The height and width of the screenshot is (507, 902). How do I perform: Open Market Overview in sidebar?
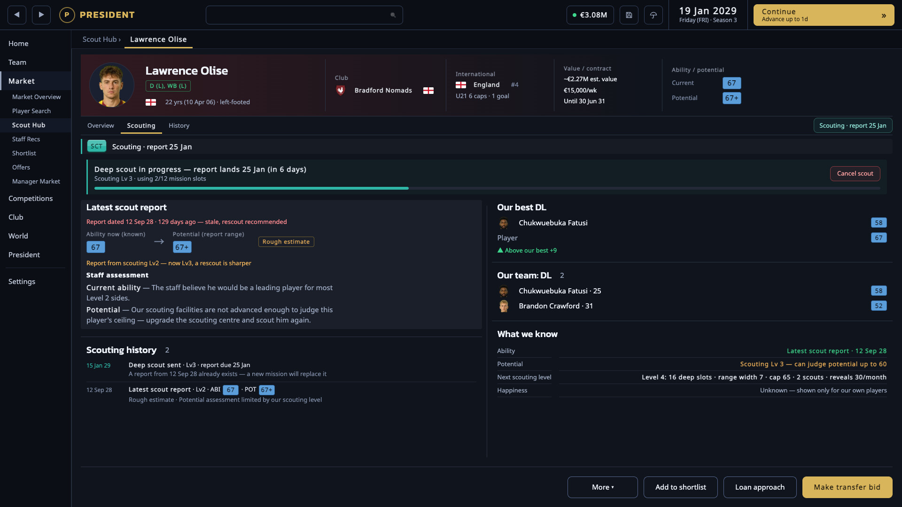[36, 97]
